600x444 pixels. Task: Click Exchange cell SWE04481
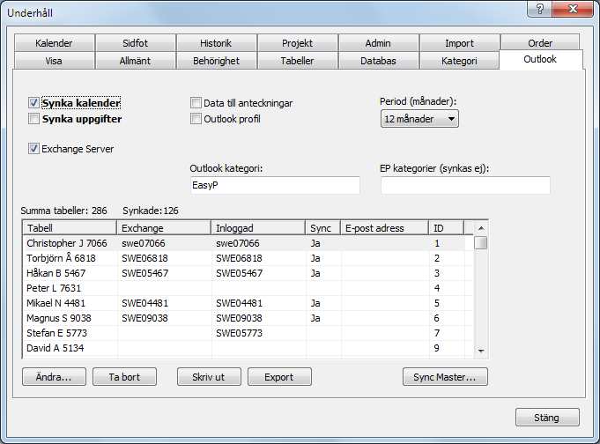tap(144, 303)
